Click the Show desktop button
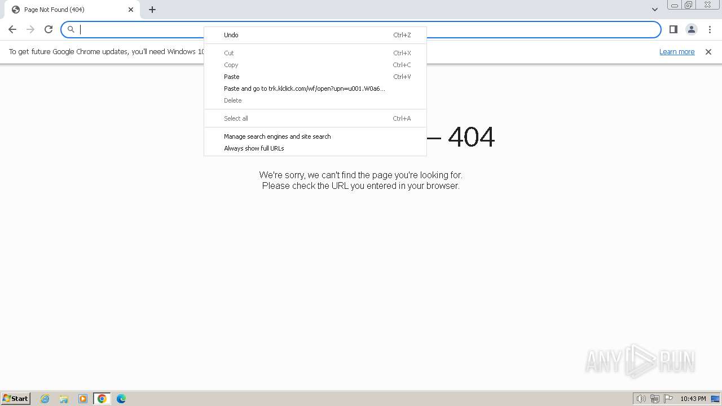The height and width of the screenshot is (406, 722). pyautogui.click(x=716, y=399)
